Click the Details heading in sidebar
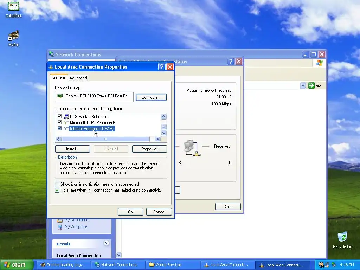 point(64,244)
